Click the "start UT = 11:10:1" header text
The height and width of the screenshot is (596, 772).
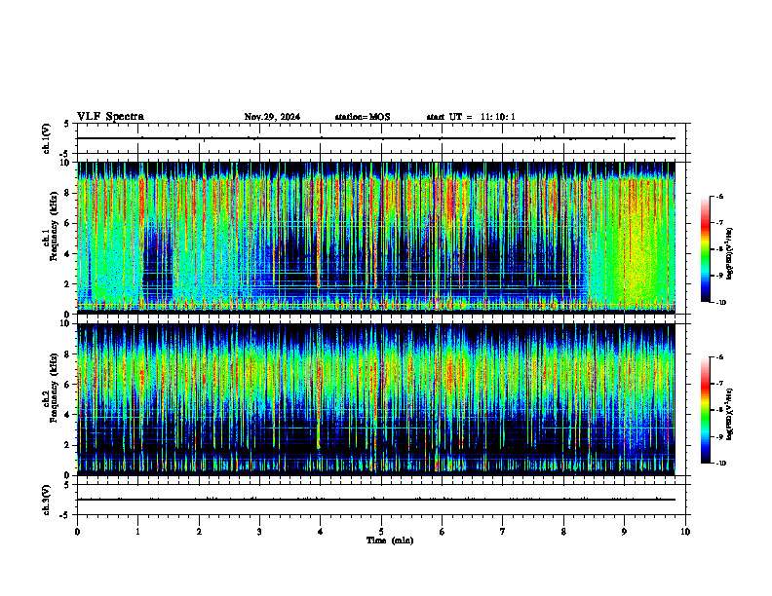pyautogui.click(x=471, y=117)
